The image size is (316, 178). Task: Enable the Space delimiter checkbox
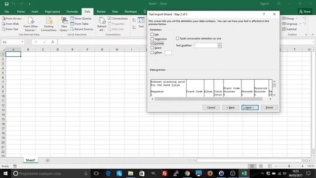[152, 48]
